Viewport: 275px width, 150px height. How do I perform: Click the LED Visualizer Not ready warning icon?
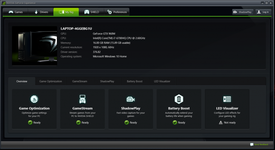tap(221, 122)
